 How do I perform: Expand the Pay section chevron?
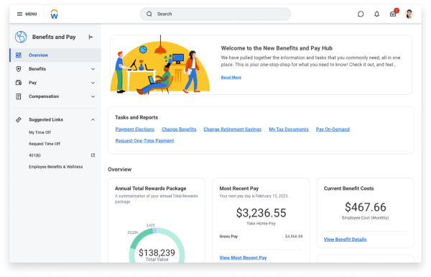point(93,83)
